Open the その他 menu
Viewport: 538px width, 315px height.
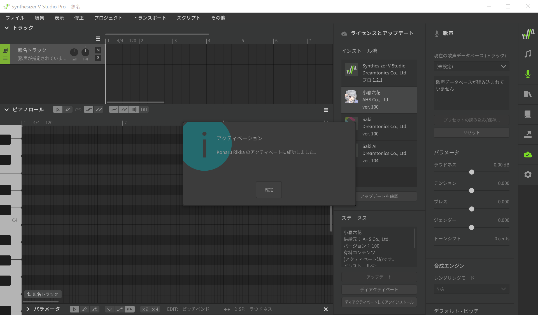pos(218,18)
